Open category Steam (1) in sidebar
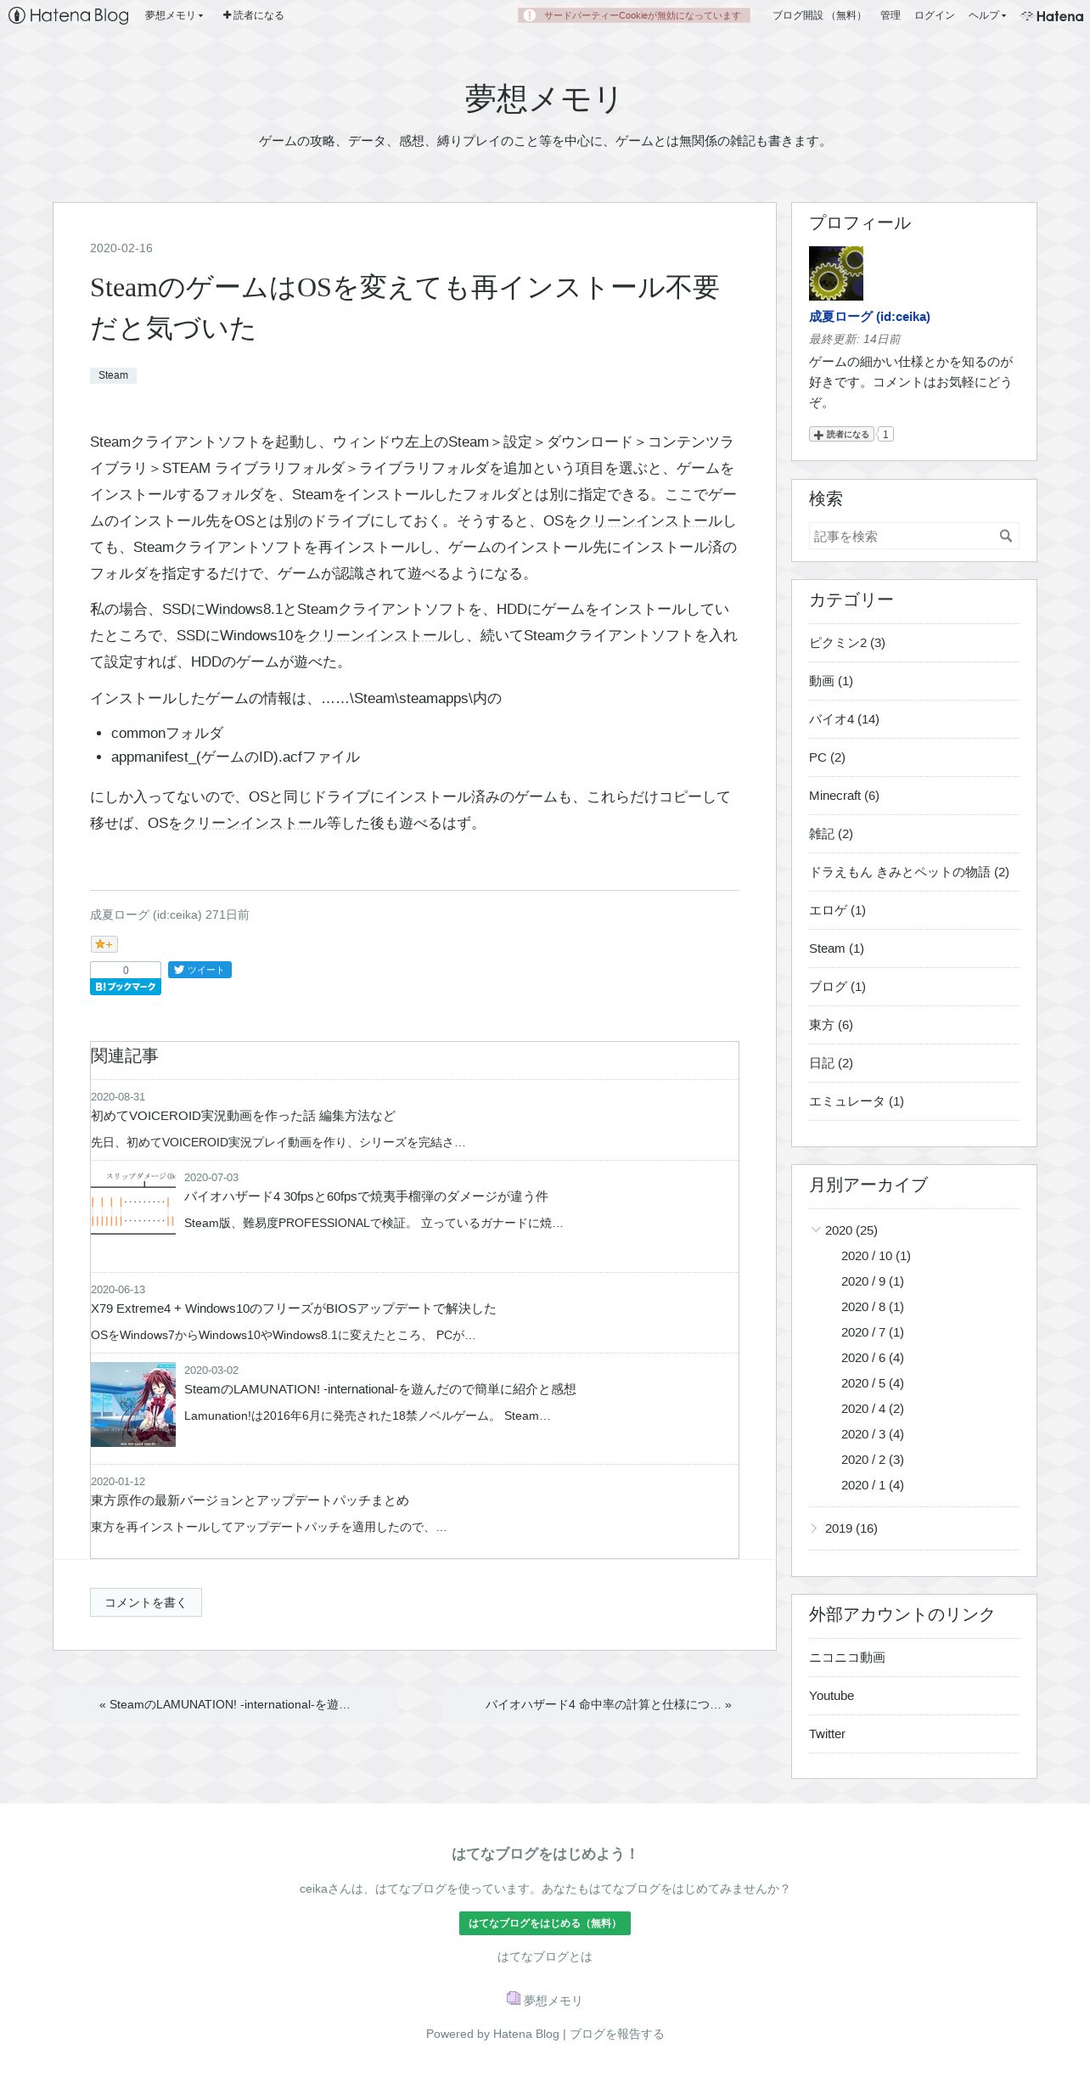Screen dimensions: 1090x2077 [x=836, y=948]
